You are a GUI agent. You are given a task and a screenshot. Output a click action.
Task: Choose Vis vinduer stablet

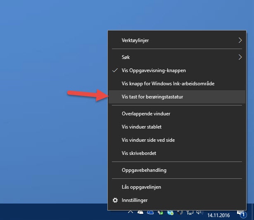click(142, 127)
